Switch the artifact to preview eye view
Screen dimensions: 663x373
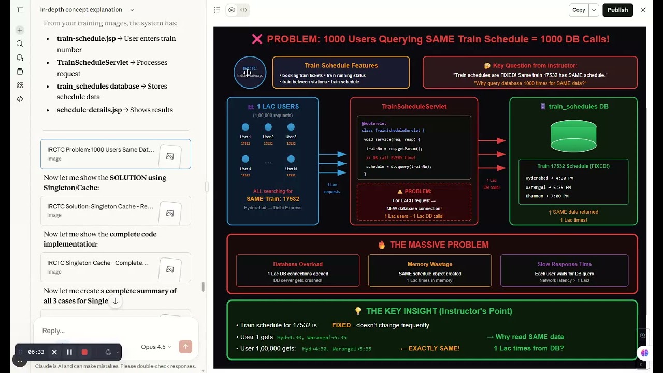pos(232,10)
